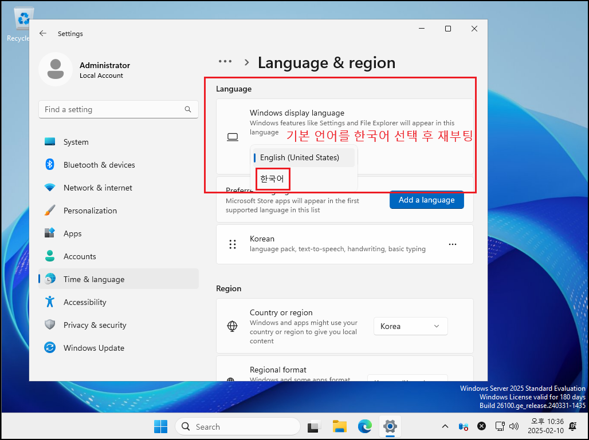Open the Administrator Local Account name
The width and height of the screenshot is (589, 440).
(104, 70)
